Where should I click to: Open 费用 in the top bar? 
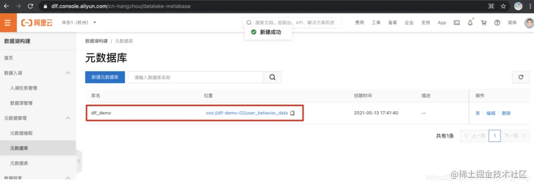point(360,23)
